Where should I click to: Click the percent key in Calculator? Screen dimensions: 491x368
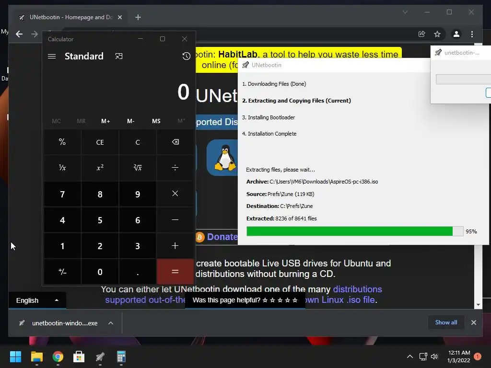62,142
